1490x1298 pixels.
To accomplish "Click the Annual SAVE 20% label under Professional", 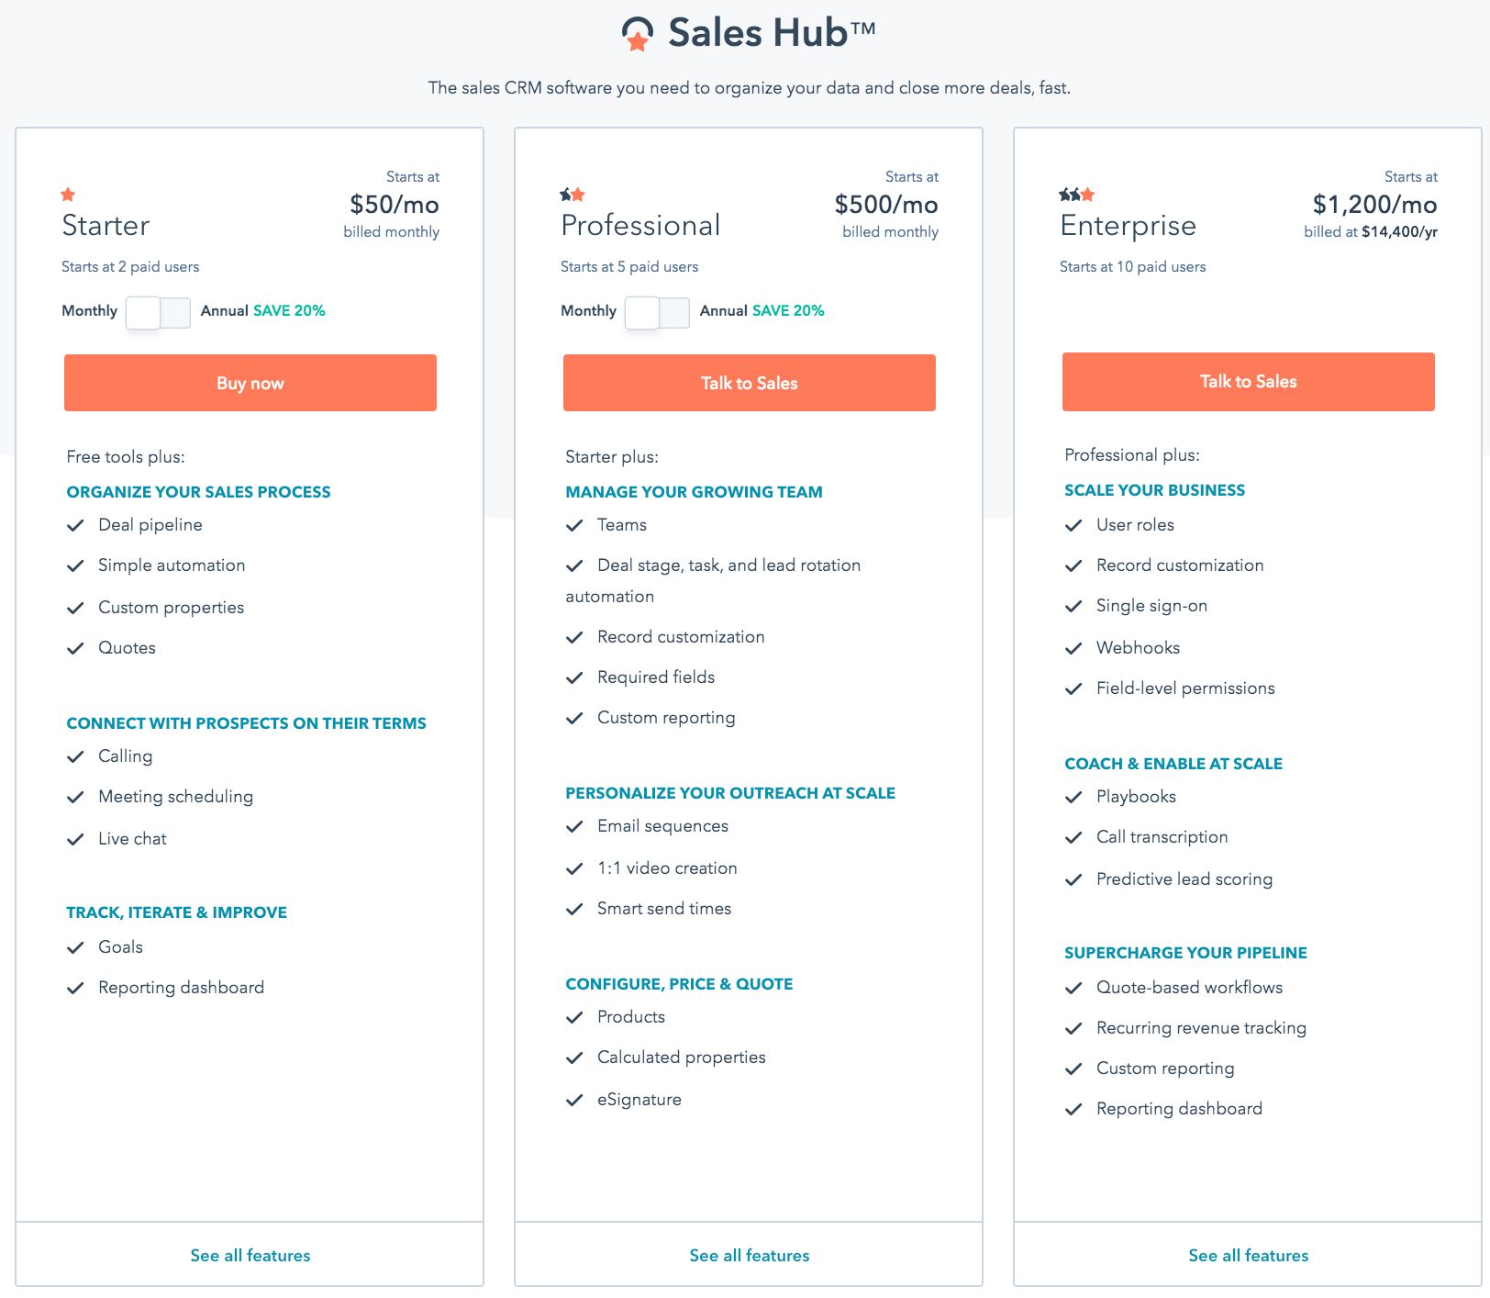I will click(x=762, y=310).
